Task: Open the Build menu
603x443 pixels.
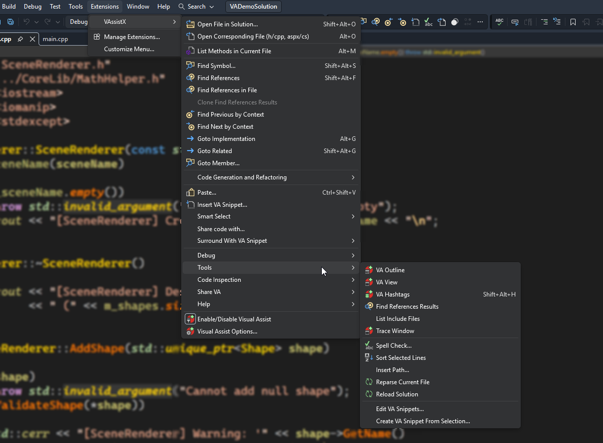Action: (9, 7)
